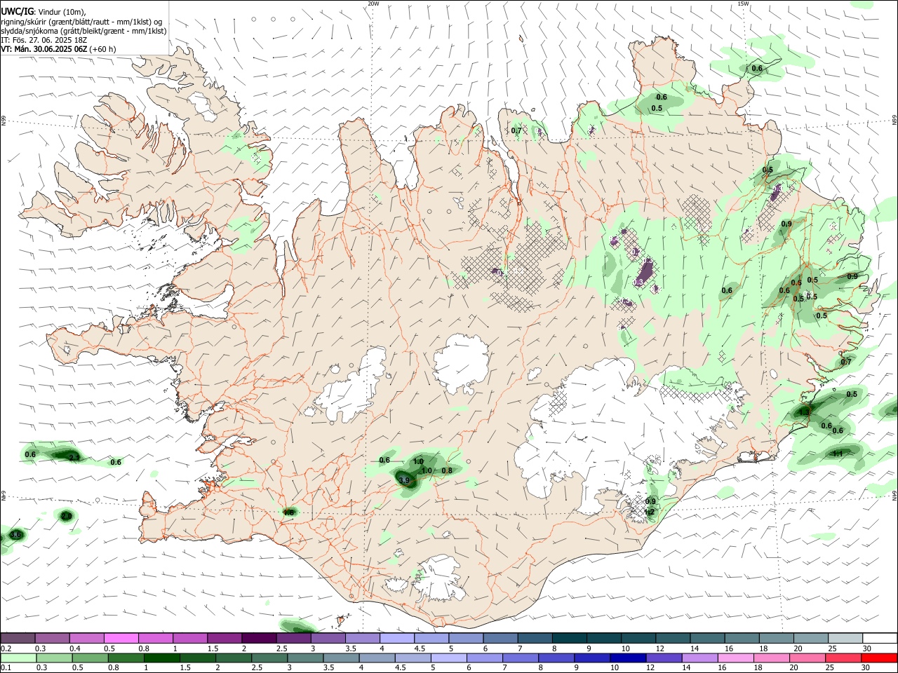Screen dimensions: 898x673
Task: Select the darkest purple swatch labeled 2
Action: 259,638
